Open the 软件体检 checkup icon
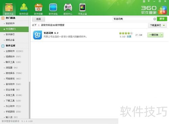Viewport: 169px width, 124px height. [53, 9]
